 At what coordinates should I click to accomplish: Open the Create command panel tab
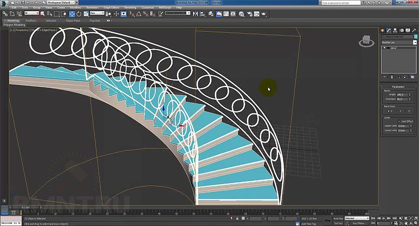384,30
